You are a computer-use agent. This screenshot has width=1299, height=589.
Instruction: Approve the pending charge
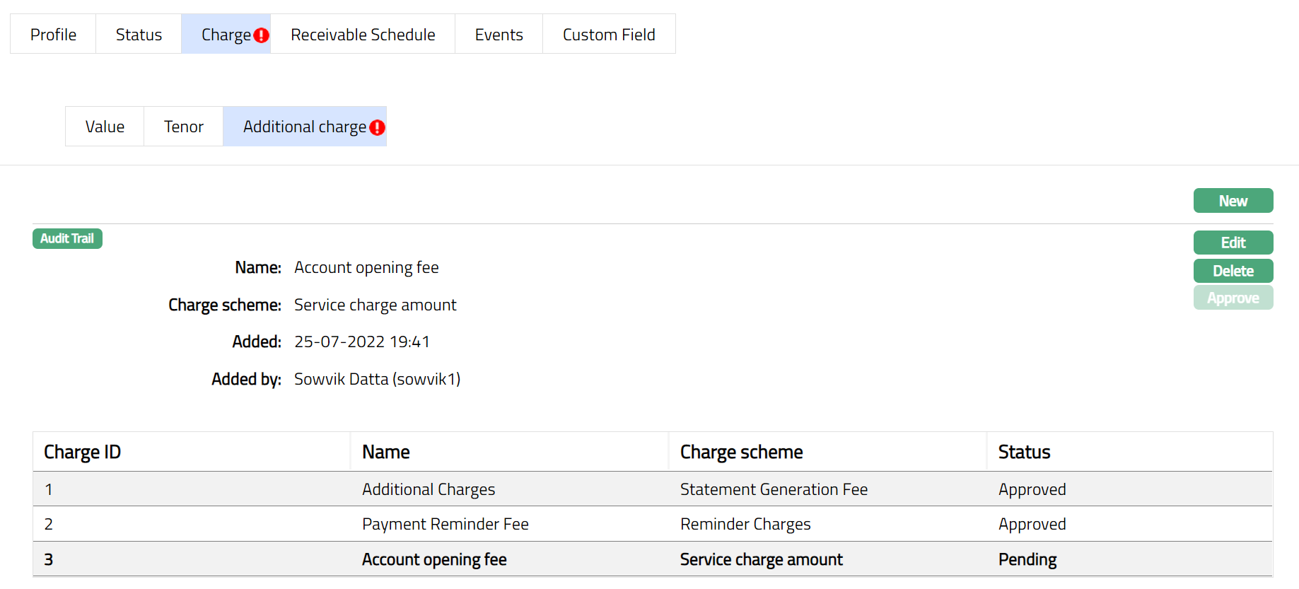(1233, 298)
